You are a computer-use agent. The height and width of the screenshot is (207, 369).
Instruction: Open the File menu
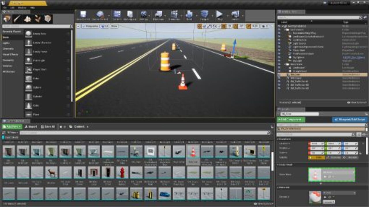click(4, 7)
